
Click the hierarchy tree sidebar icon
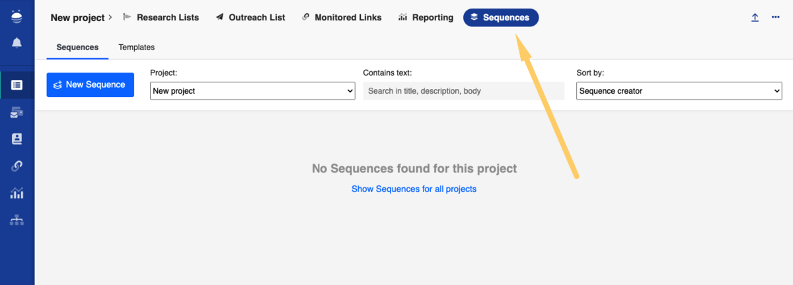(17, 220)
